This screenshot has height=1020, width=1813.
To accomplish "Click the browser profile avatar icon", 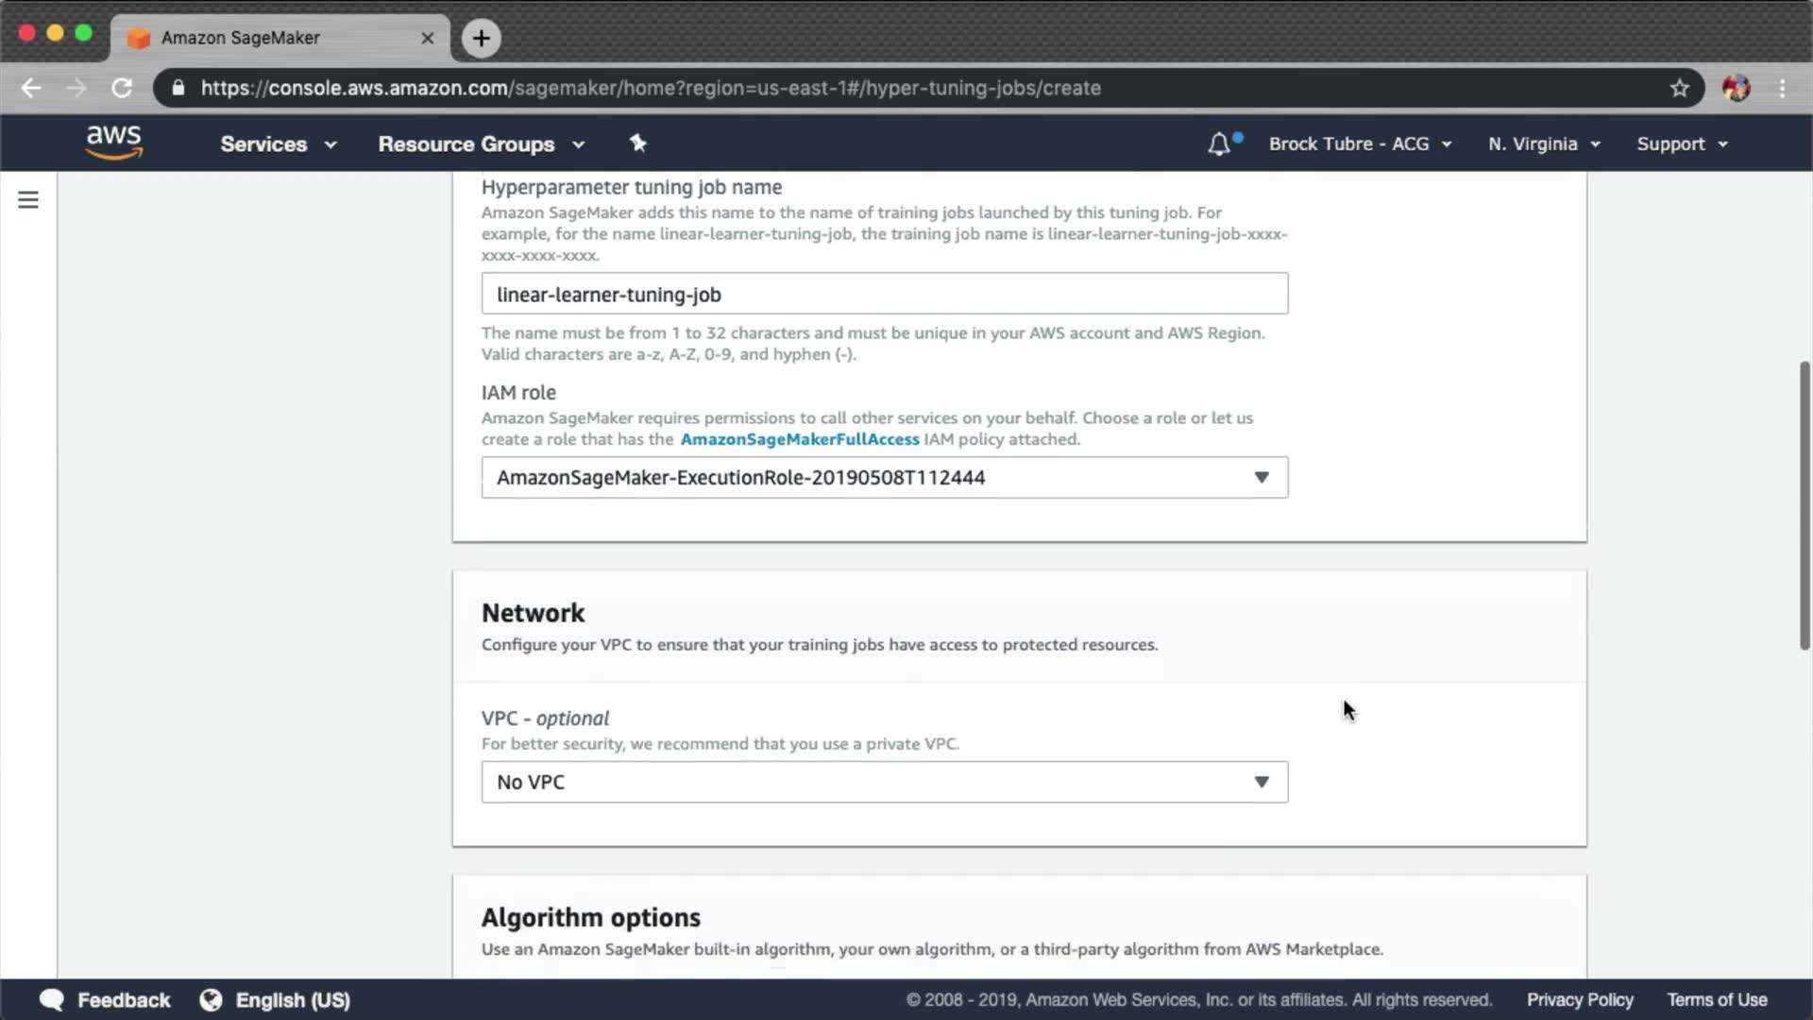I will coord(1736,88).
